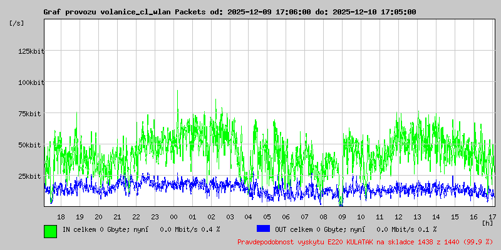Click the '50kbit' y-axis label

(x=31, y=145)
